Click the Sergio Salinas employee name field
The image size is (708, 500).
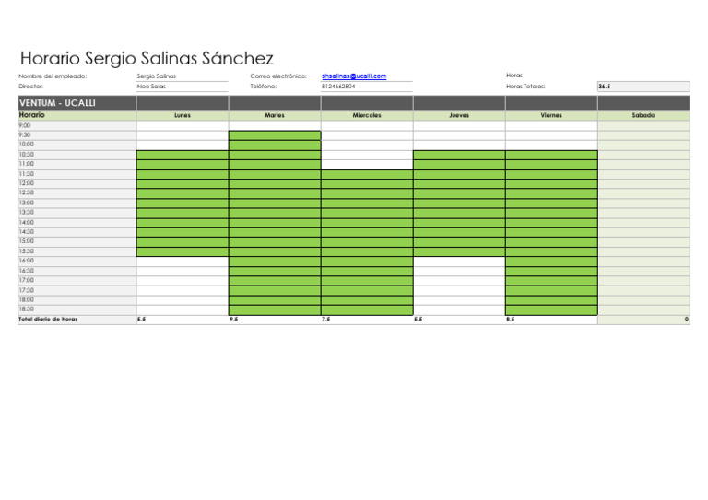(183, 76)
